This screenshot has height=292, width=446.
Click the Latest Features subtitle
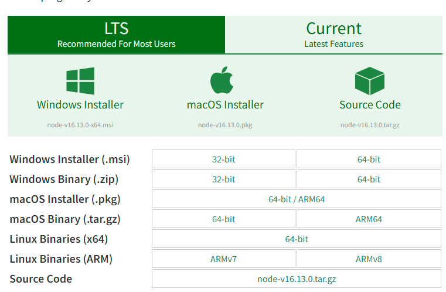[333, 44]
